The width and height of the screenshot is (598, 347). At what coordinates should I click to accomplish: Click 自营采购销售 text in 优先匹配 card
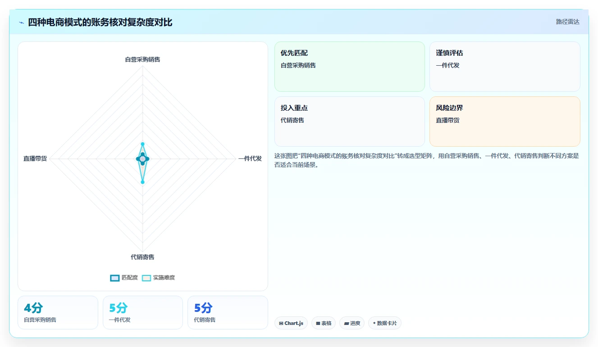click(x=298, y=65)
